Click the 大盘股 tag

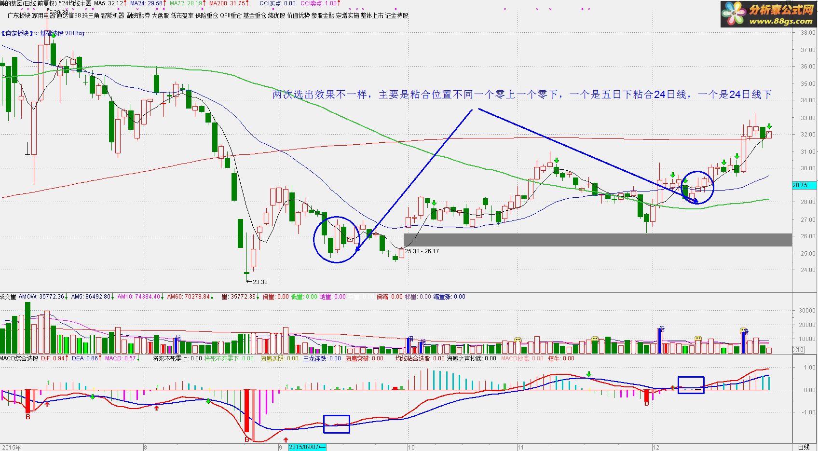161,15
